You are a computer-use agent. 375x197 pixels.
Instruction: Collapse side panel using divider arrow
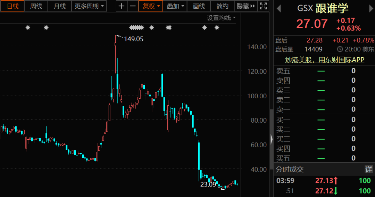(x=272, y=139)
